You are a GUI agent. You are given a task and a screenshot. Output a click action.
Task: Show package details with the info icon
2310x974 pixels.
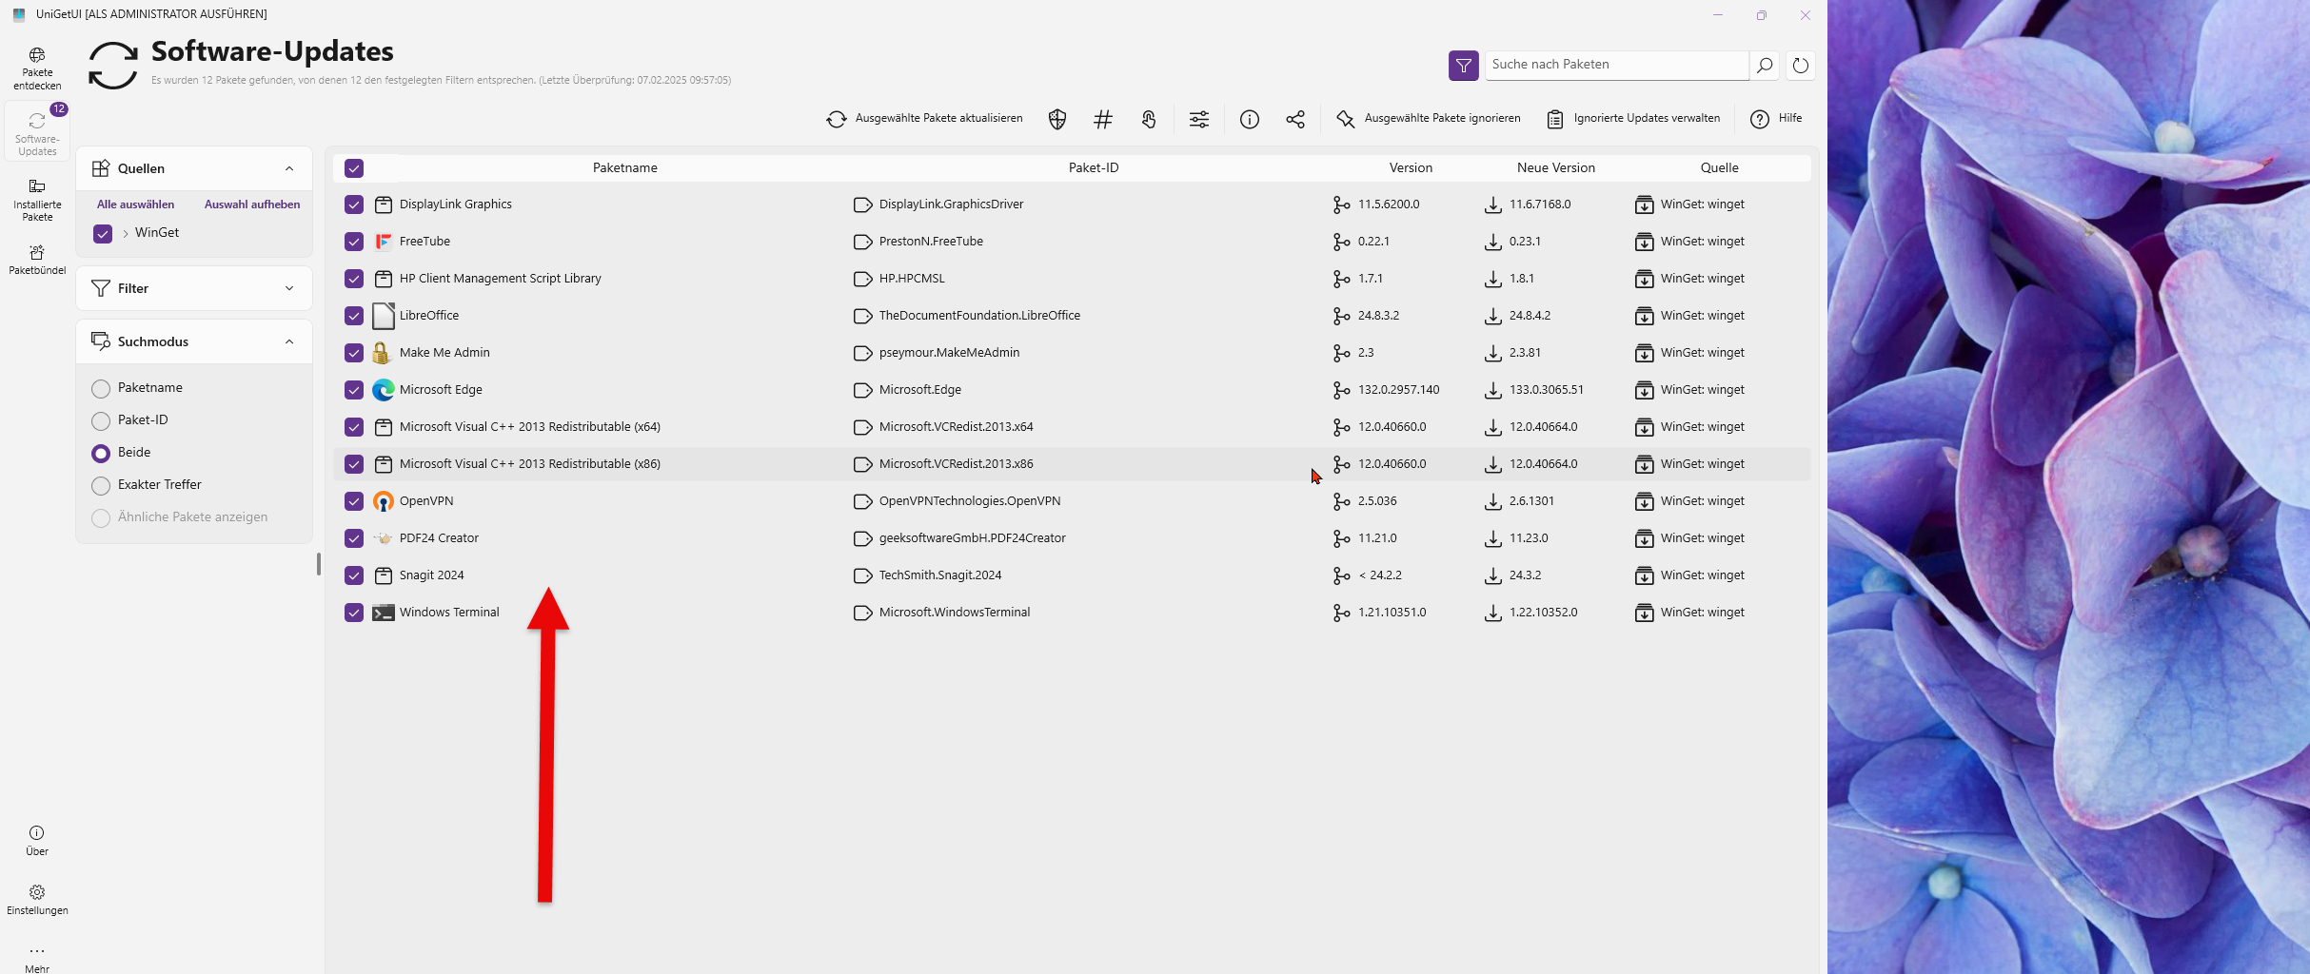[1250, 119]
